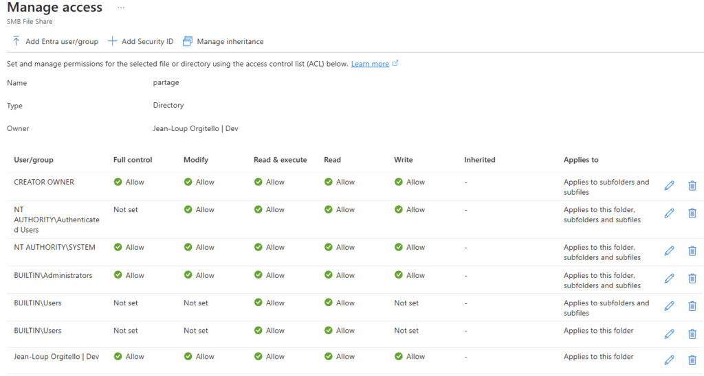704x376 pixels.
Task: Click trash icon for Jean-Loup Orgitello row
Action: point(692,360)
